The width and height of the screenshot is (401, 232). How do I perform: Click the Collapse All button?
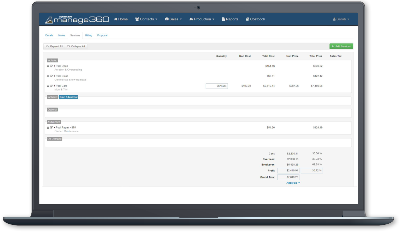click(76, 47)
